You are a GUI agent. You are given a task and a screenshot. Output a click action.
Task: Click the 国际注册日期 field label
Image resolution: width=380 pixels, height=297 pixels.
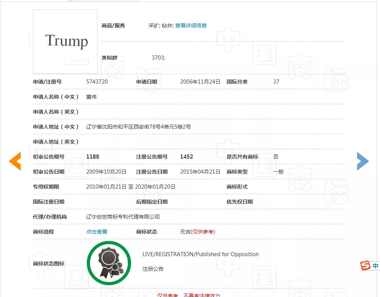coord(49,202)
